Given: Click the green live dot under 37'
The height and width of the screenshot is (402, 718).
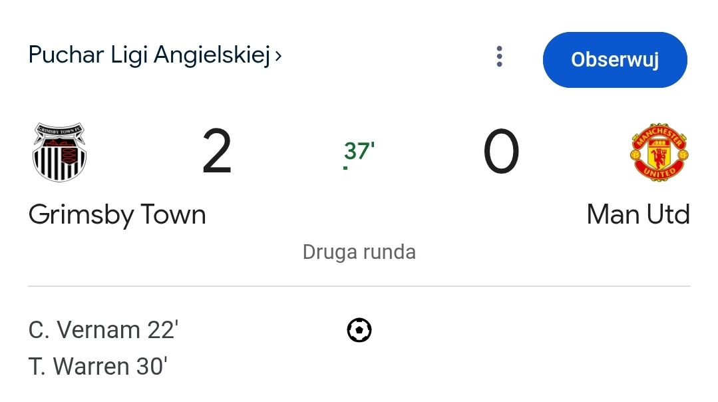Looking at the screenshot, I should pyautogui.click(x=345, y=168).
